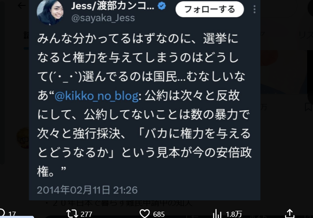313x218 pixels.
Task: View analytics via the bar chart icon
Action: (217, 214)
